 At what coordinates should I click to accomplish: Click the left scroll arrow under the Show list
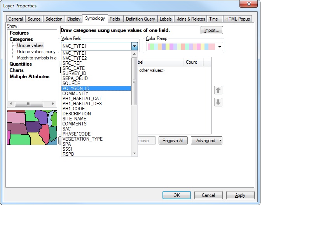(x=11, y=104)
